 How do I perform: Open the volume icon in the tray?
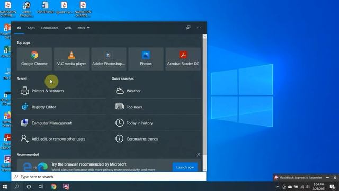pos(308,187)
